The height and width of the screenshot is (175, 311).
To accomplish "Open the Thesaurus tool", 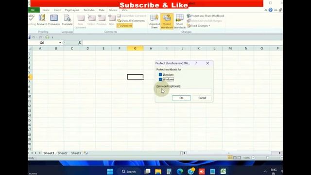I will (54, 20).
